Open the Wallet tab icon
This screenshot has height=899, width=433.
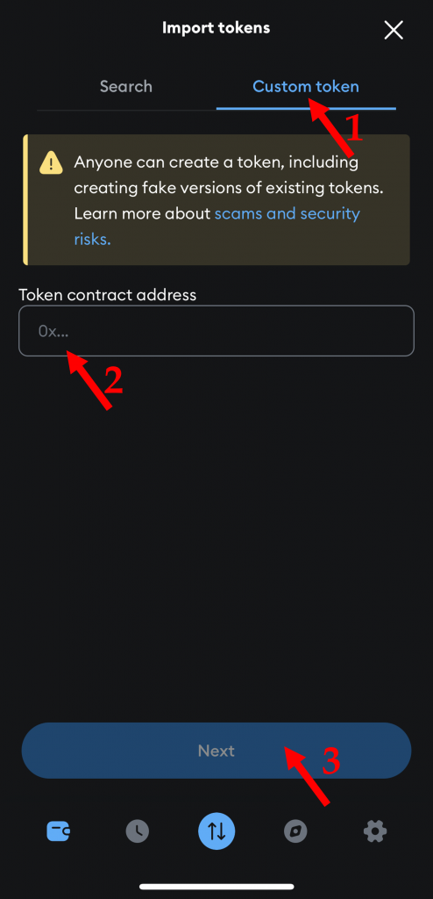pyautogui.click(x=59, y=831)
